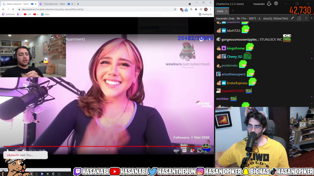Cast the video with the cast icon
This screenshot has height=176, width=314.
(x=199, y=151)
